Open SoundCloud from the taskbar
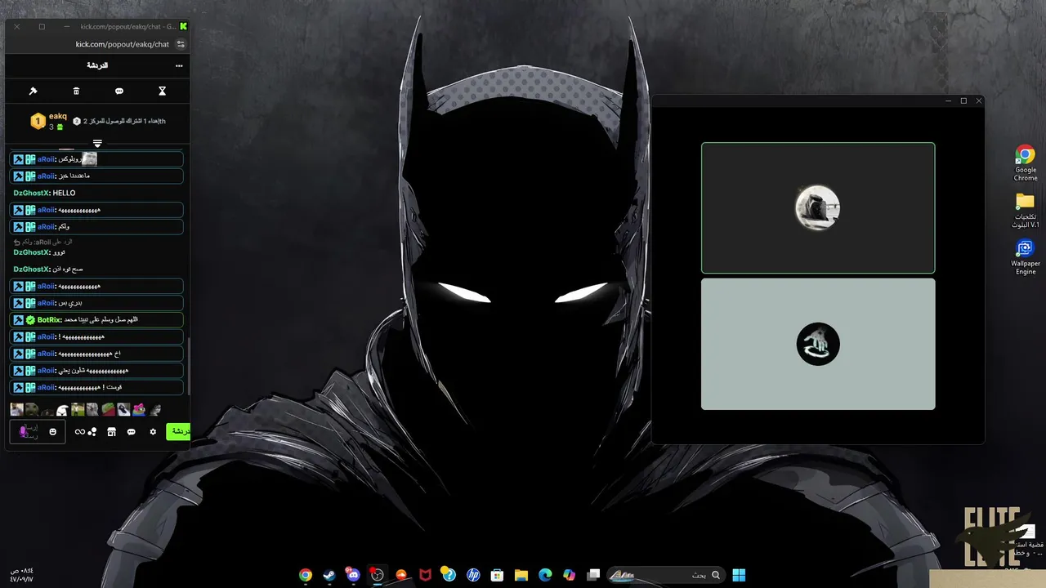The width and height of the screenshot is (1046, 588). point(401,575)
